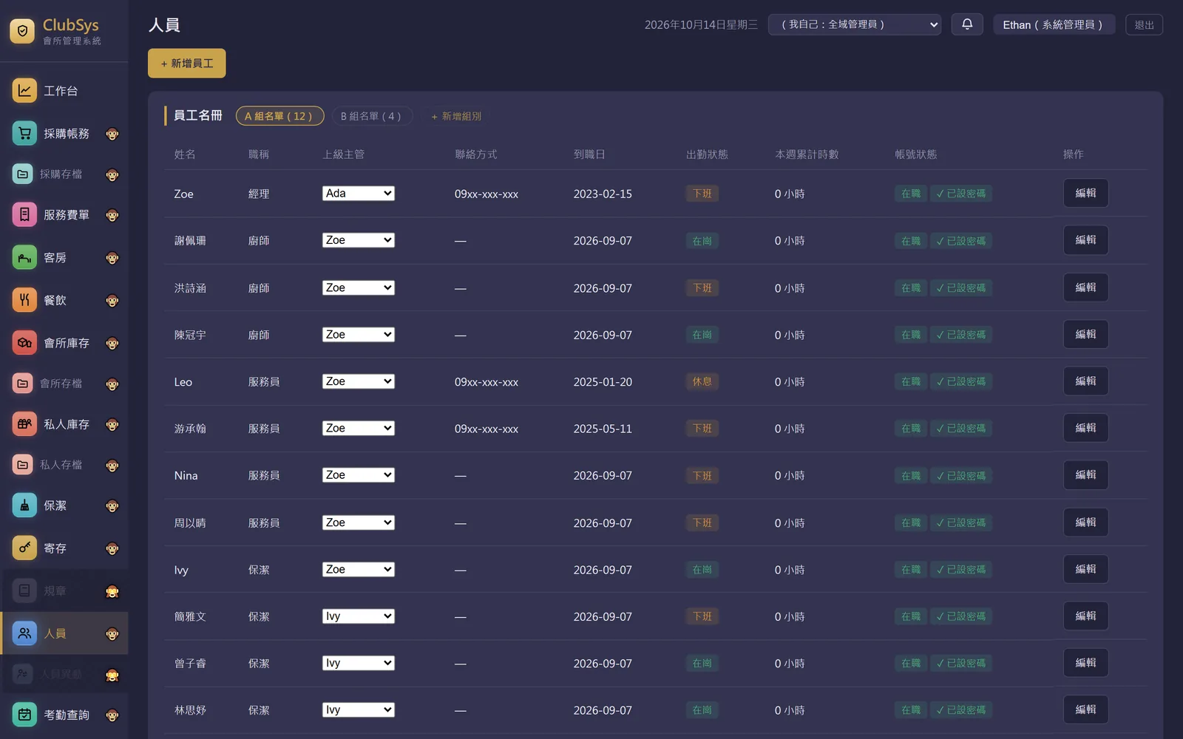Edit 陳冠宇's record with 編輯
Screen dimensions: 1183x739
1085,335
